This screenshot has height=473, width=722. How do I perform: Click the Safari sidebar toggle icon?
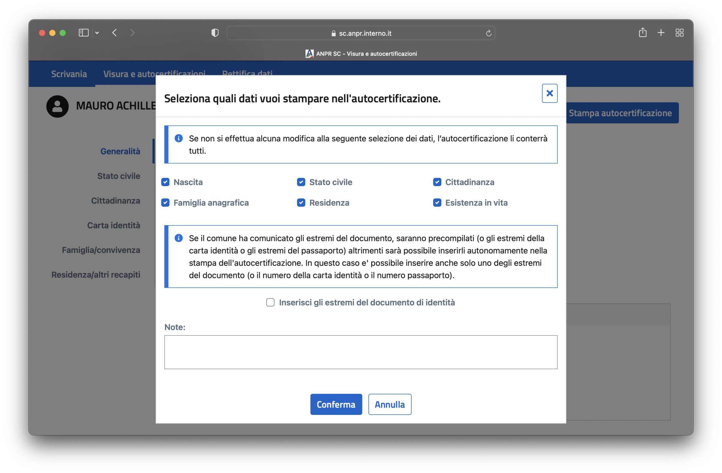pos(83,33)
